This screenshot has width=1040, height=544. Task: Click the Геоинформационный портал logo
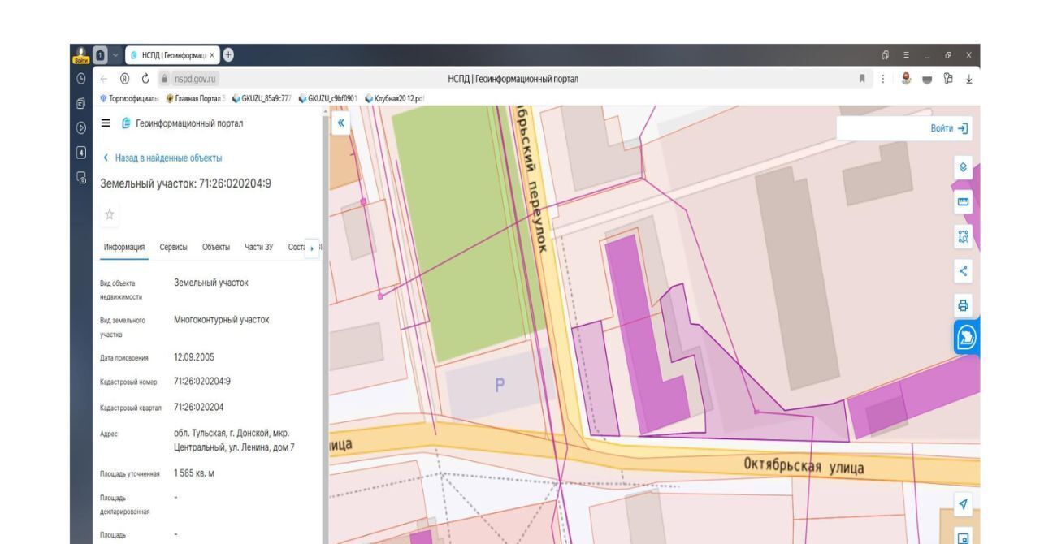(x=180, y=124)
